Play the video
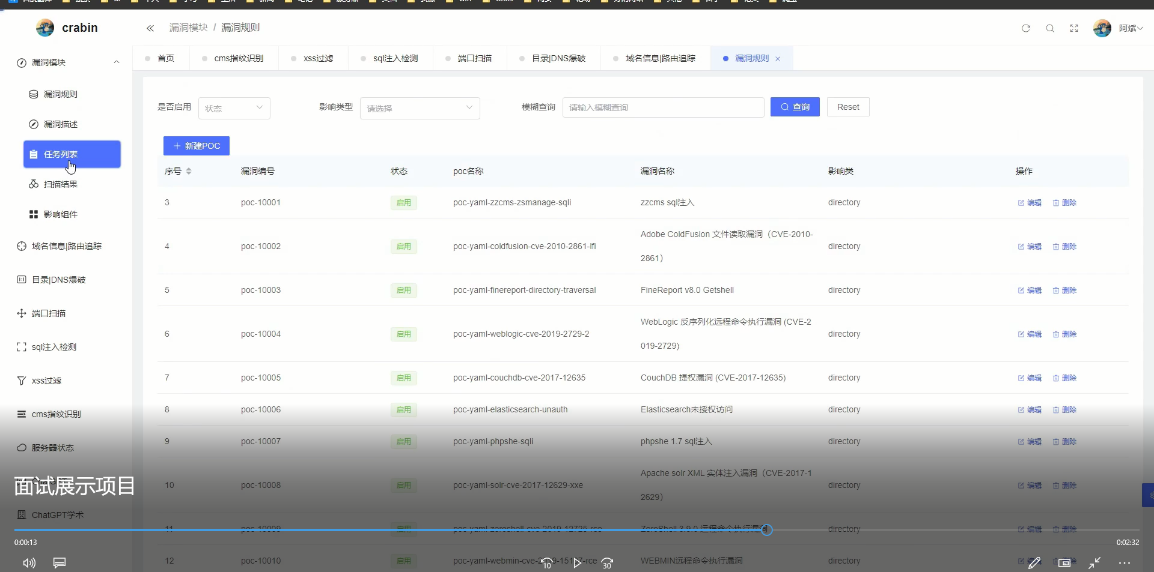The height and width of the screenshot is (572, 1154). click(x=577, y=563)
